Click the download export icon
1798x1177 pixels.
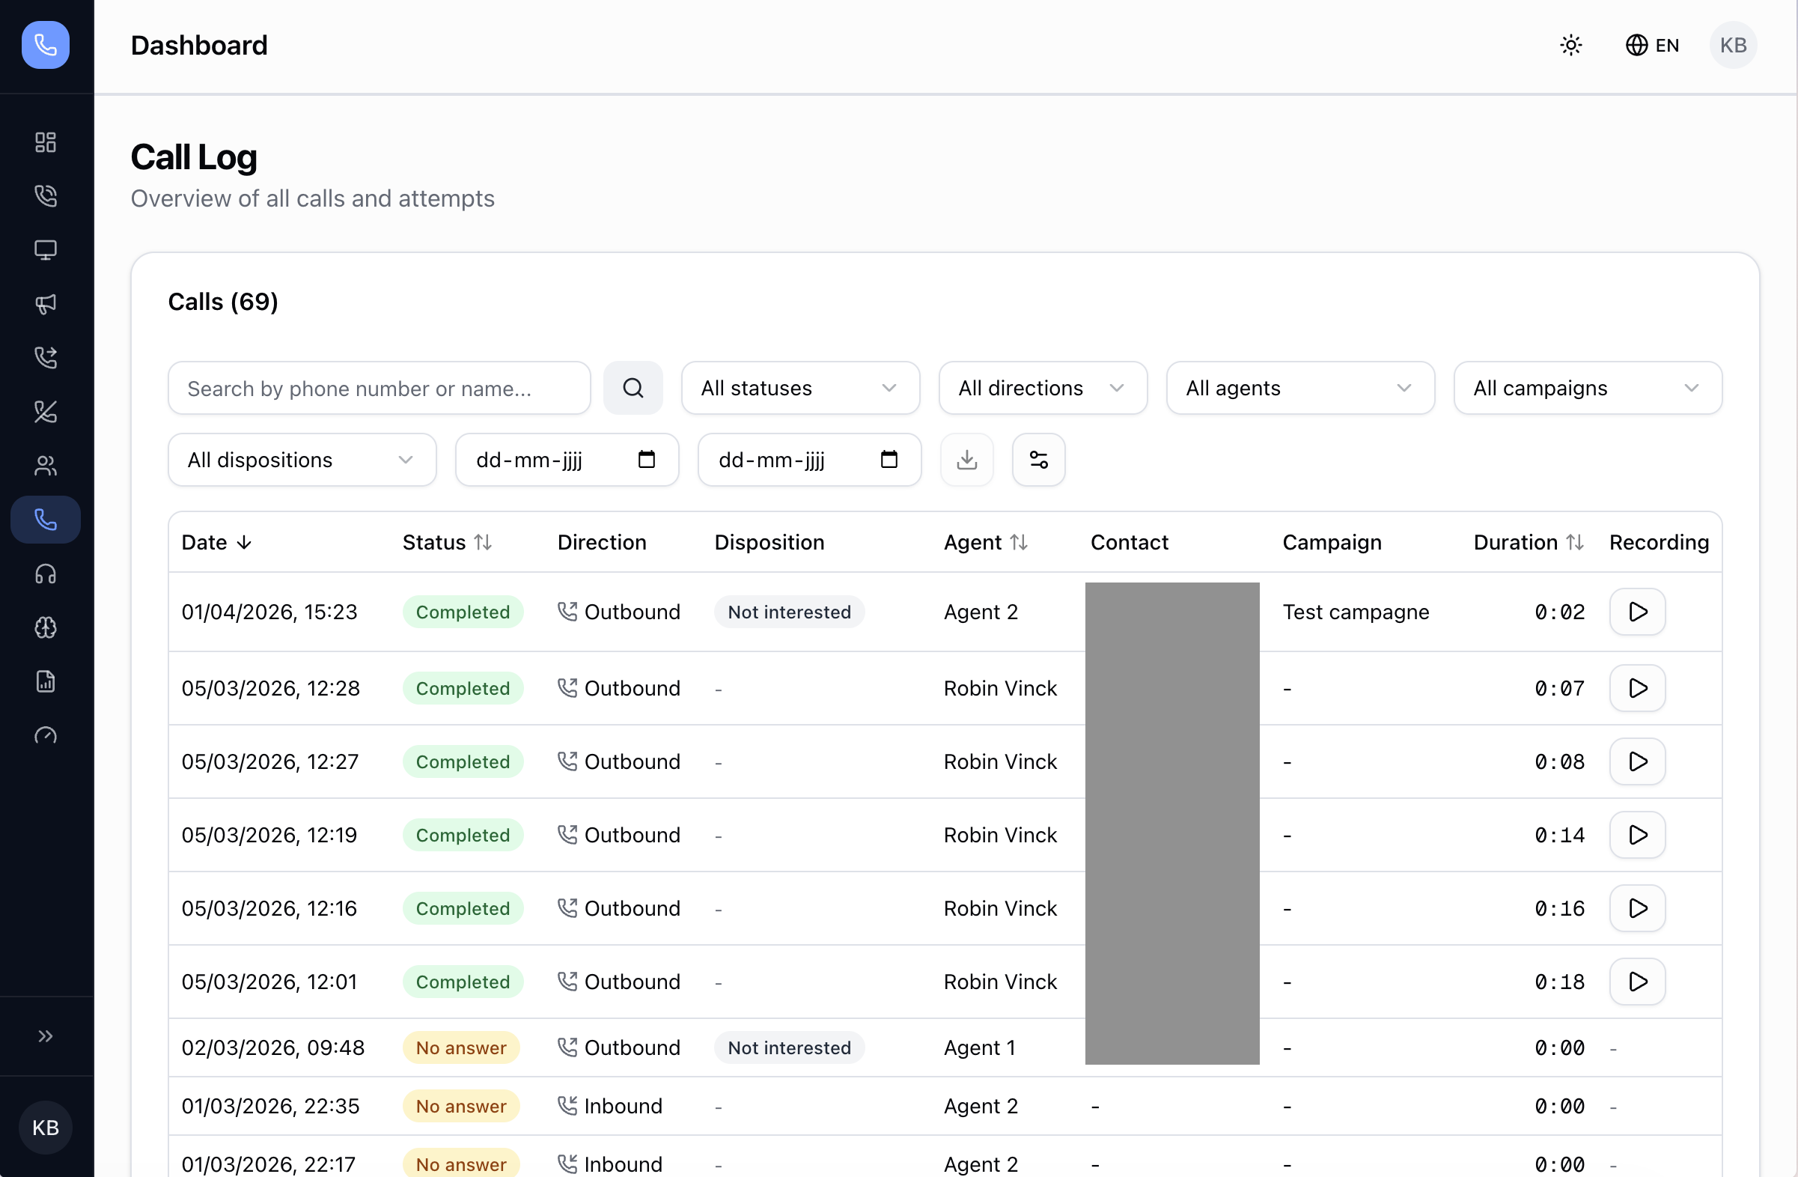pyautogui.click(x=966, y=459)
